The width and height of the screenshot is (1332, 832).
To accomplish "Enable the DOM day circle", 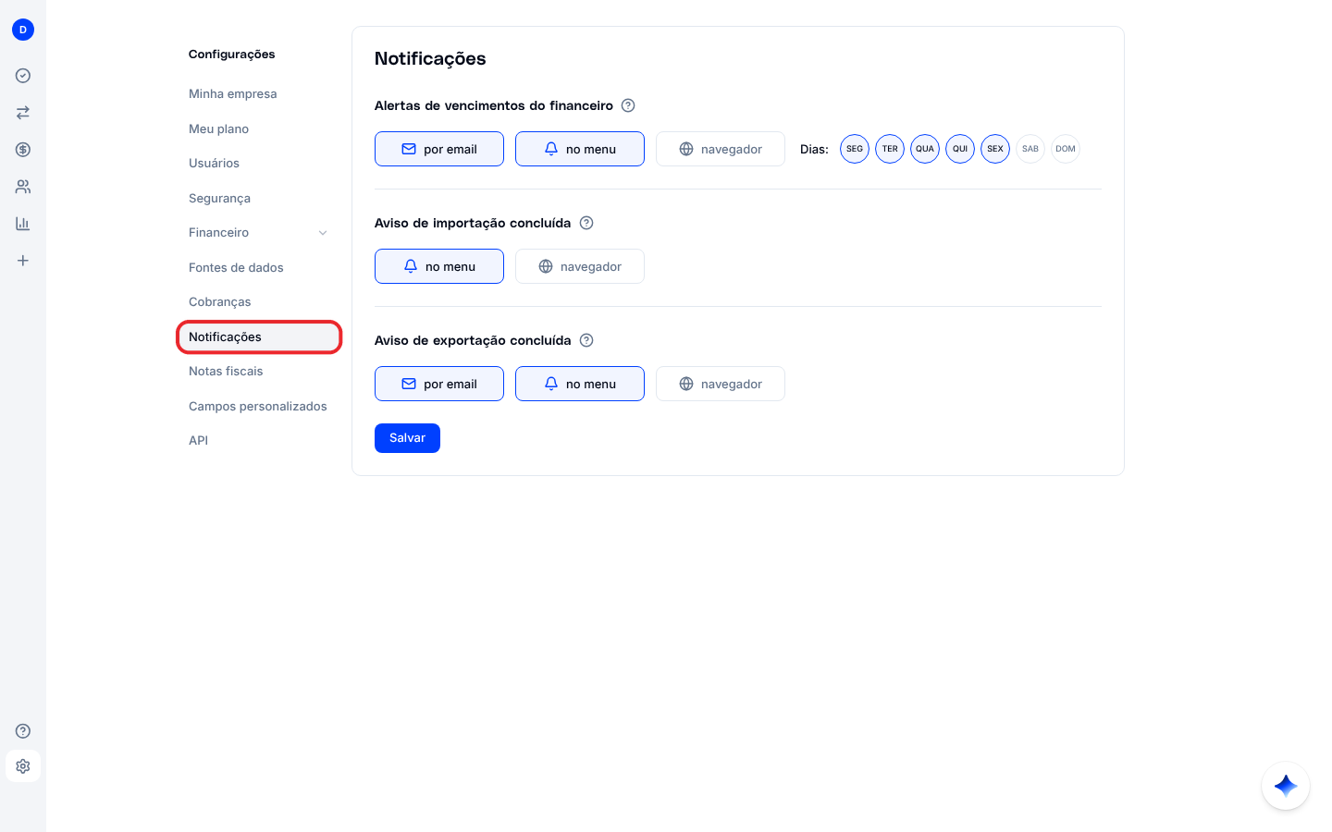I will point(1066,149).
